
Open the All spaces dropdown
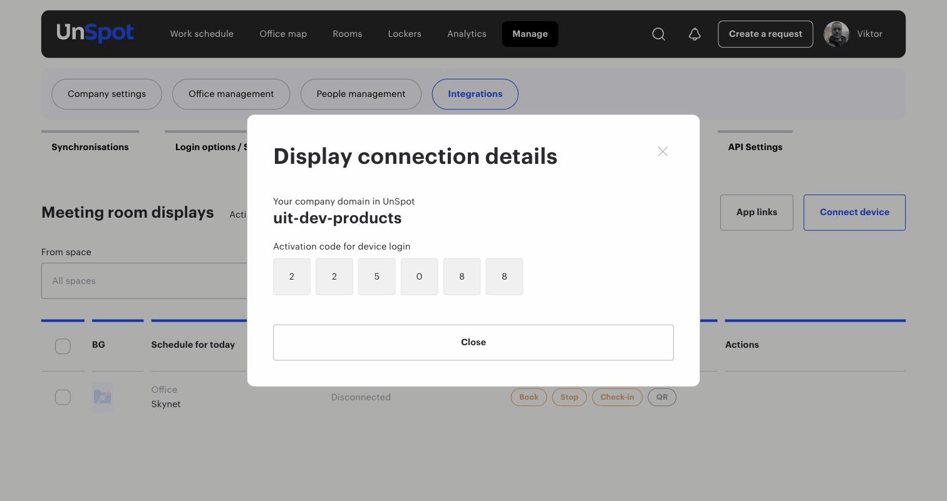[145, 281]
